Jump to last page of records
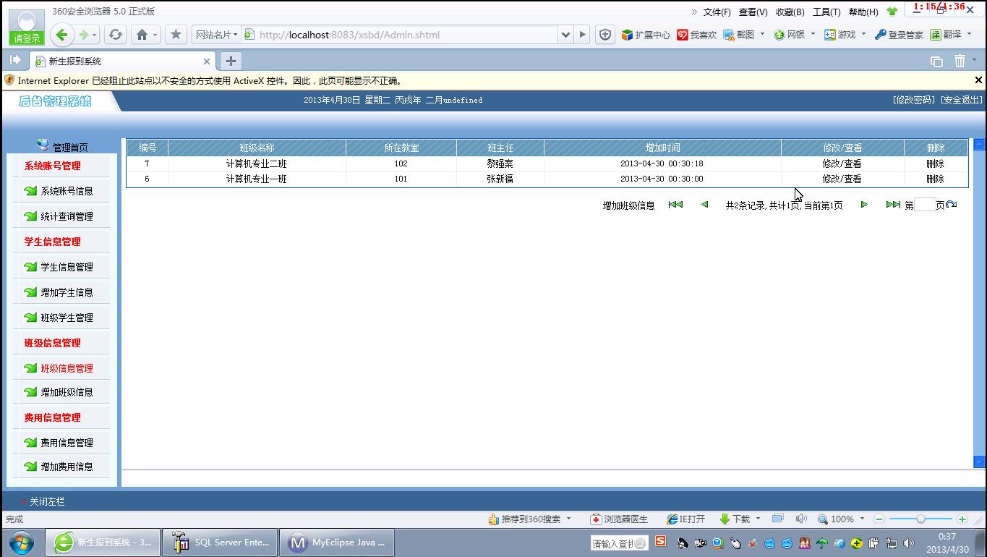Image resolution: width=987 pixels, height=557 pixels. (x=893, y=205)
